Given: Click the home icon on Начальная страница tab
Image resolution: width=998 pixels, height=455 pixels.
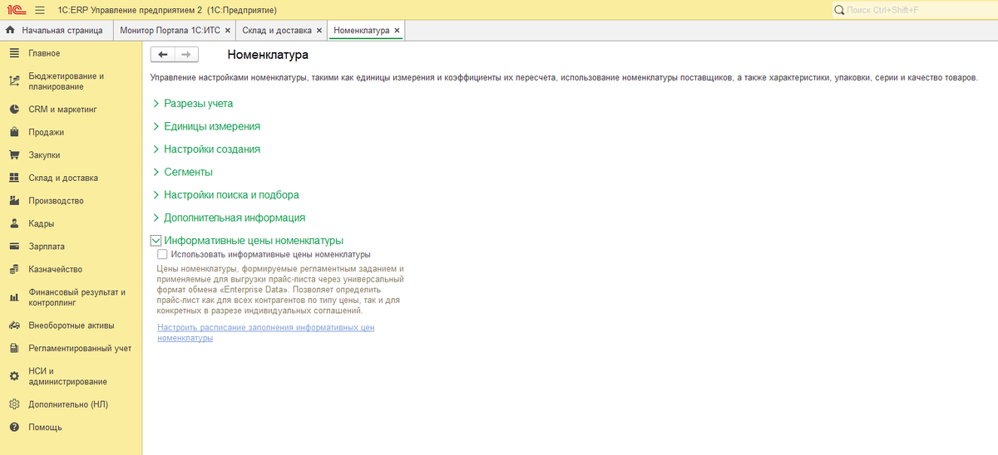Looking at the screenshot, I should [10, 30].
